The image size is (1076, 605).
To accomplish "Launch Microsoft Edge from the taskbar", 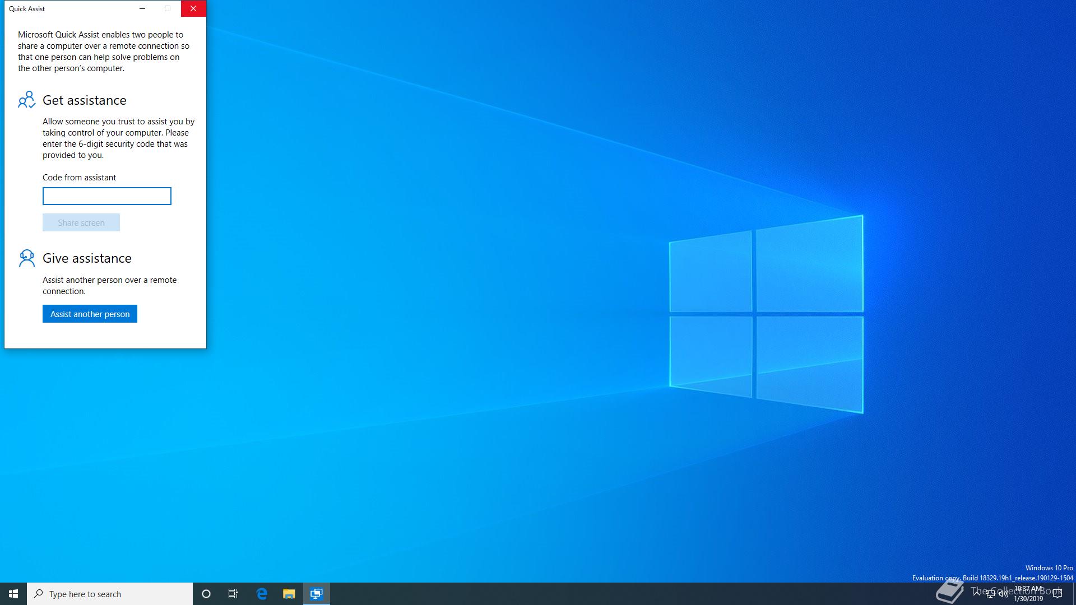I will (262, 594).
